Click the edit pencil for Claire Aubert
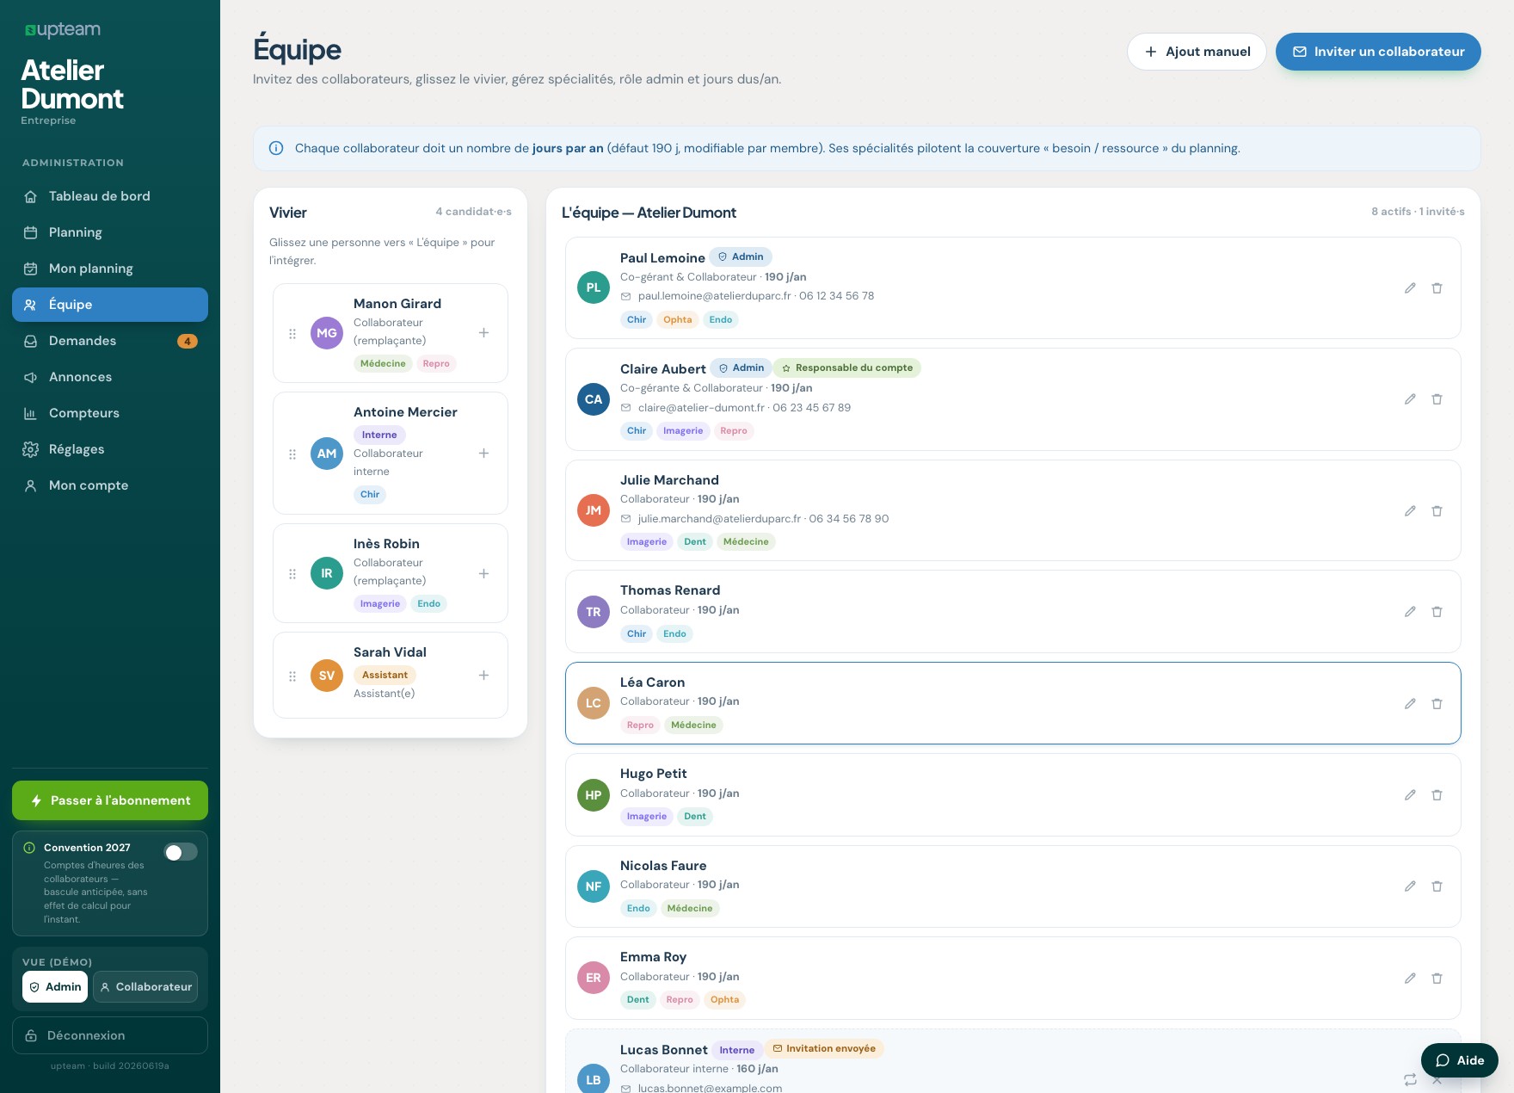Screen dimensions: 1514x1093 (x=1410, y=399)
